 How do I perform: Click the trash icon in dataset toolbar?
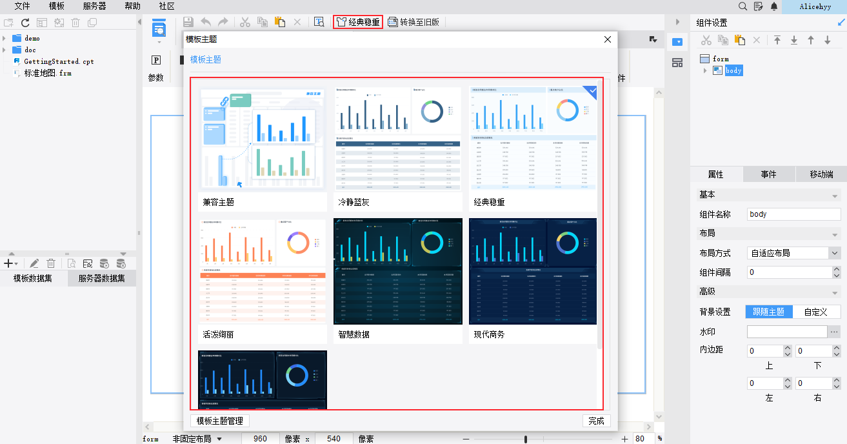click(x=51, y=263)
